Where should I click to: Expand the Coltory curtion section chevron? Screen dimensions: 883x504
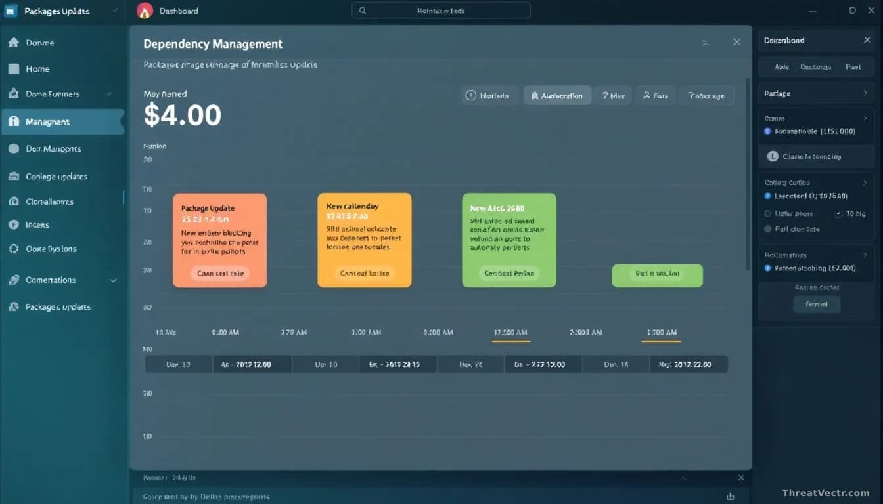click(865, 182)
